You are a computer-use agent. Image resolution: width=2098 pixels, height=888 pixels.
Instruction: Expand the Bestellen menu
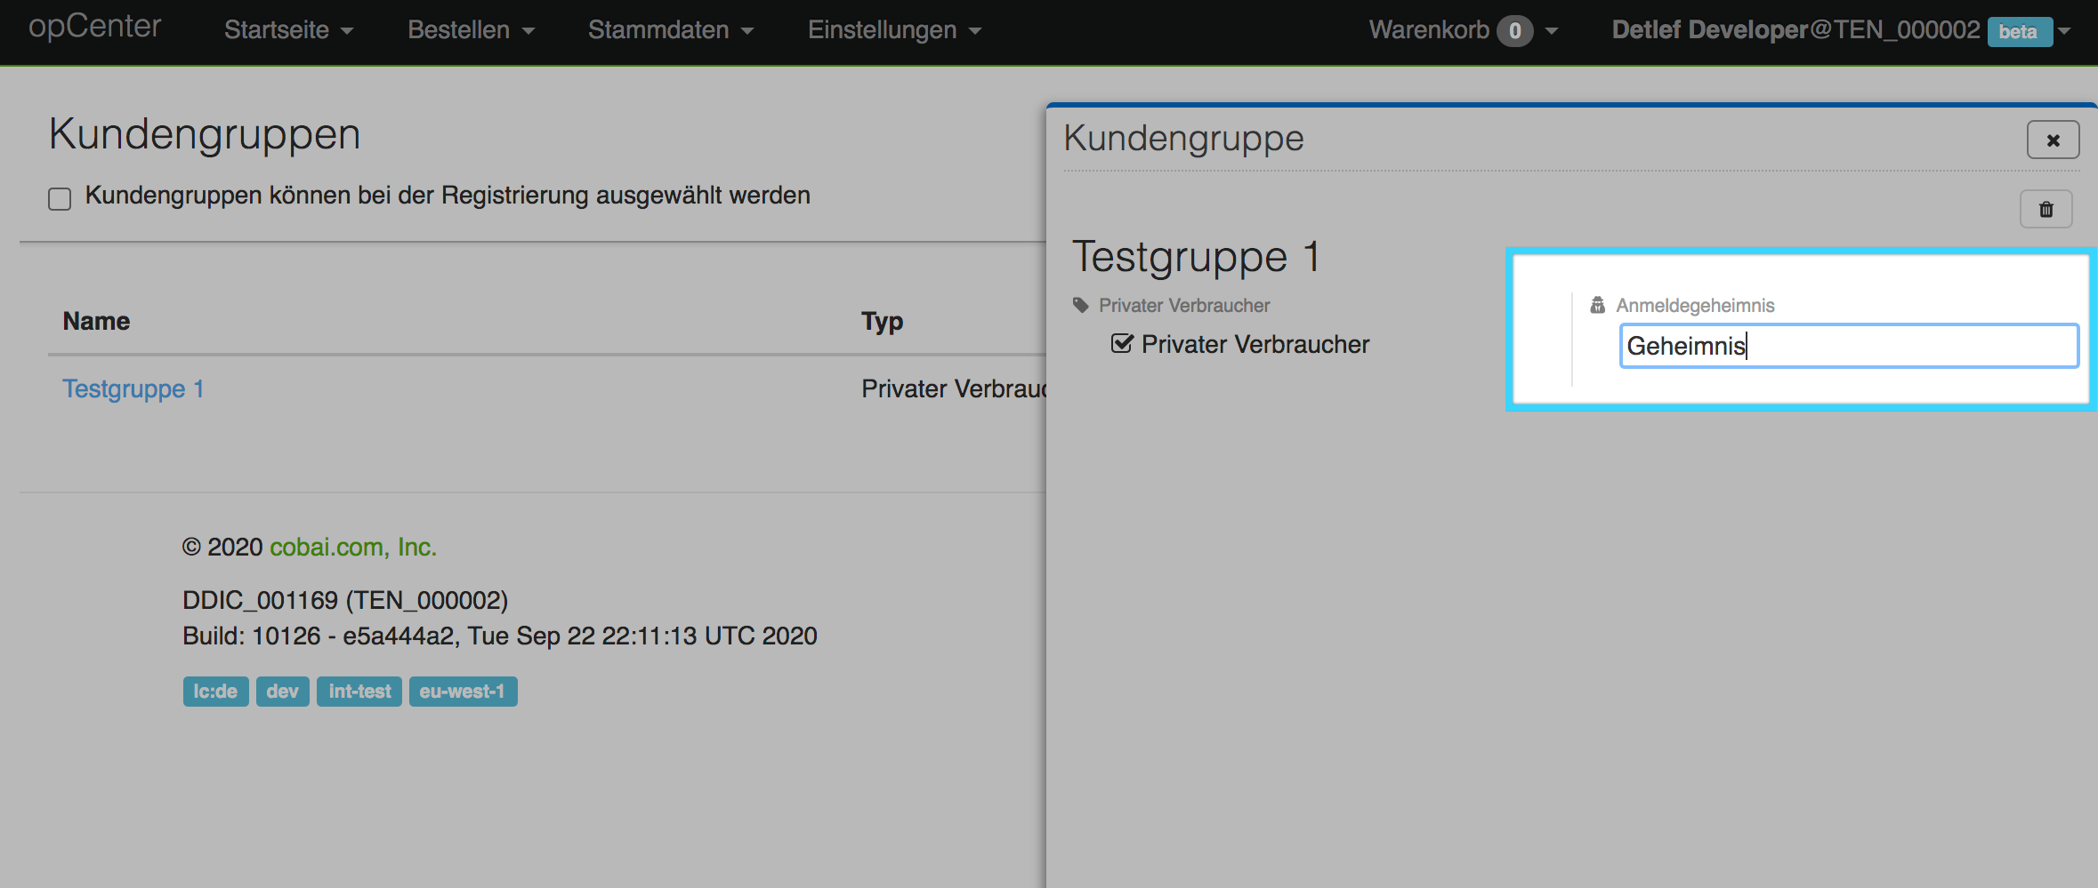pos(471,30)
